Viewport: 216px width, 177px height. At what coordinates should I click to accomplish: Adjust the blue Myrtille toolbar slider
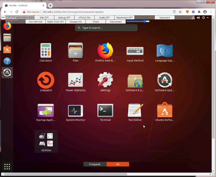pyautogui.click(x=138, y=21)
